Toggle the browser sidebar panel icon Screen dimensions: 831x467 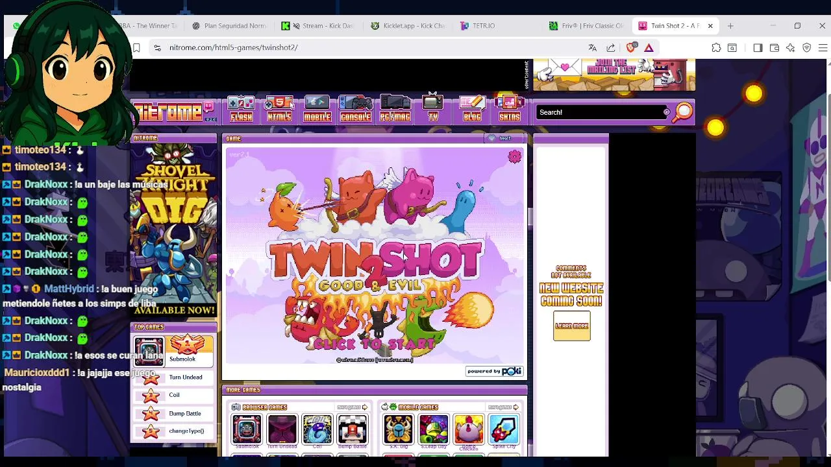coord(758,47)
